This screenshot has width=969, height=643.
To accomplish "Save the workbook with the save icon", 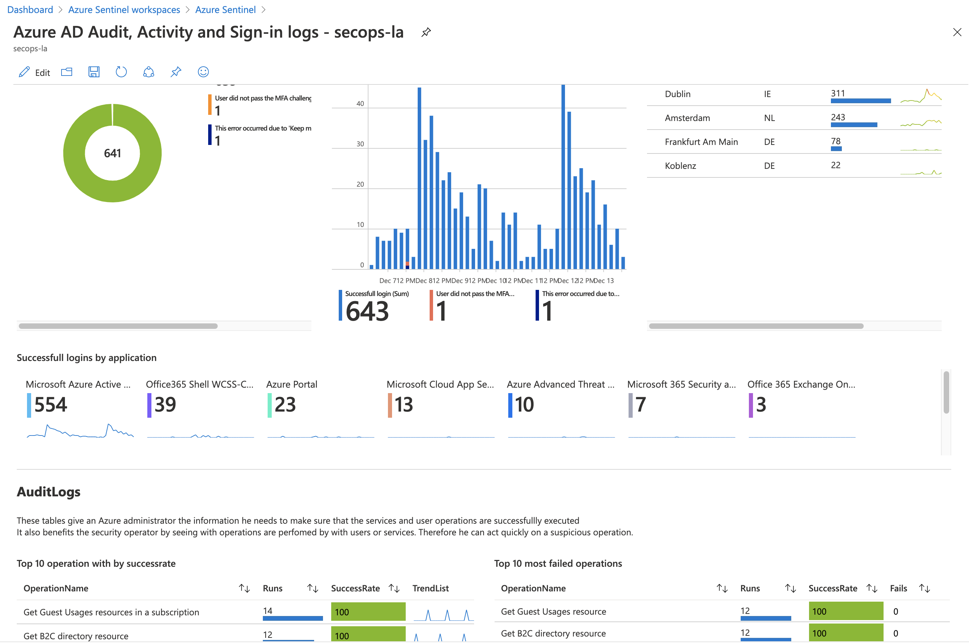I will click(94, 72).
